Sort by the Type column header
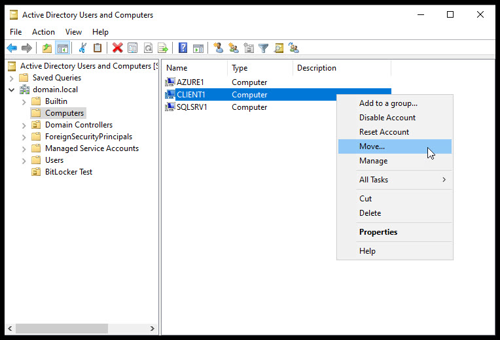Screen dimensions: 500x340 click(x=260, y=68)
